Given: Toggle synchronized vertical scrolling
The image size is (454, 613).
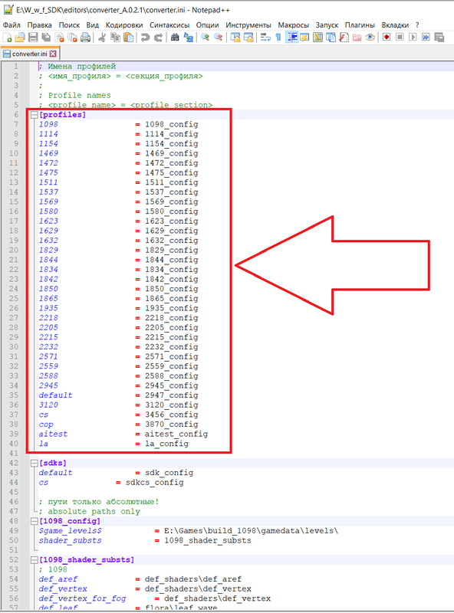Looking at the screenshot, I should tap(235, 38).
